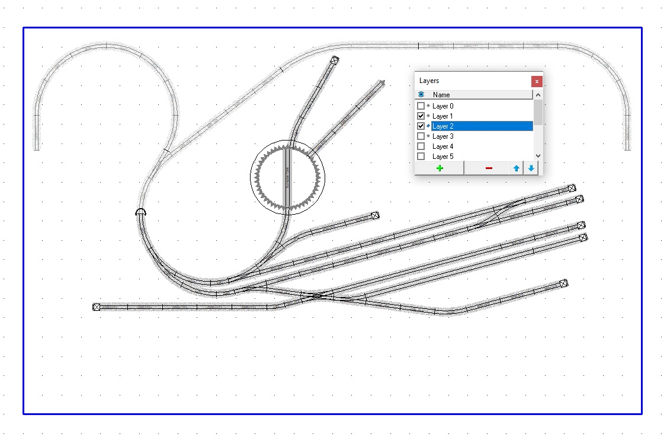Select Layer 5 in the layers list
The width and height of the screenshot is (667, 437).
coord(442,157)
